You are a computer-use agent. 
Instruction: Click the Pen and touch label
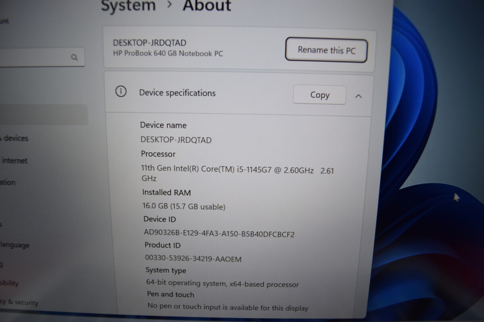[x=171, y=295]
